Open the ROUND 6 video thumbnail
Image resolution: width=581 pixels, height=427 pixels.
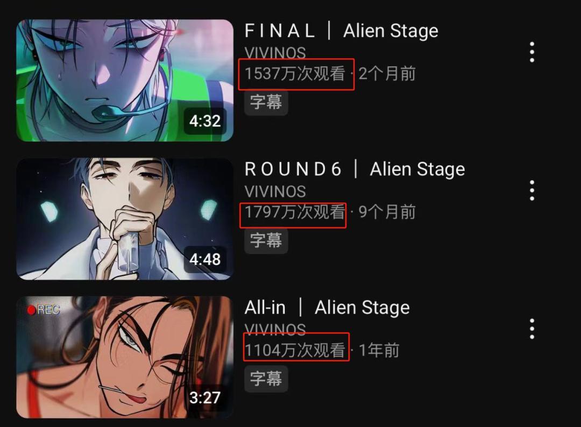tap(125, 219)
